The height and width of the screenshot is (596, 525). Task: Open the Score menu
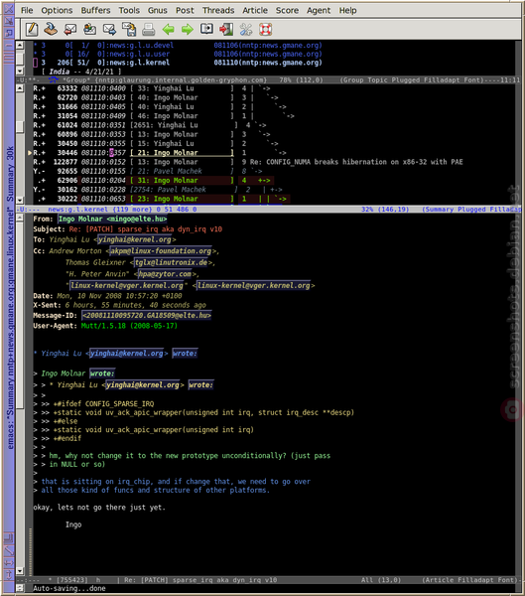pos(287,10)
